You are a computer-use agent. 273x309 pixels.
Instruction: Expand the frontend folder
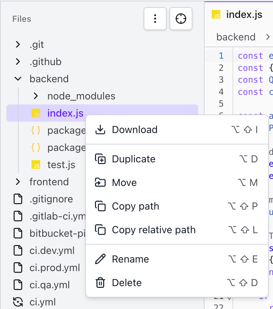(x=18, y=182)
